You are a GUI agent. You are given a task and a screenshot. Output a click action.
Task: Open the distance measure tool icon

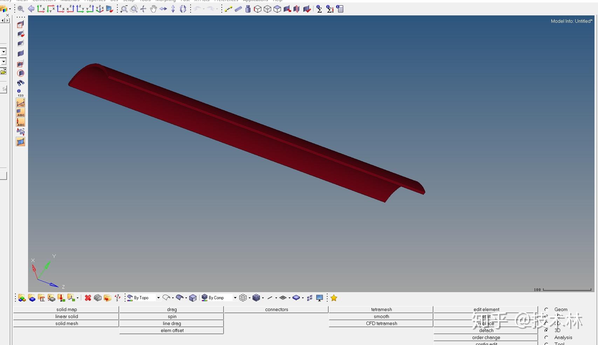click(x=228, y=9)
